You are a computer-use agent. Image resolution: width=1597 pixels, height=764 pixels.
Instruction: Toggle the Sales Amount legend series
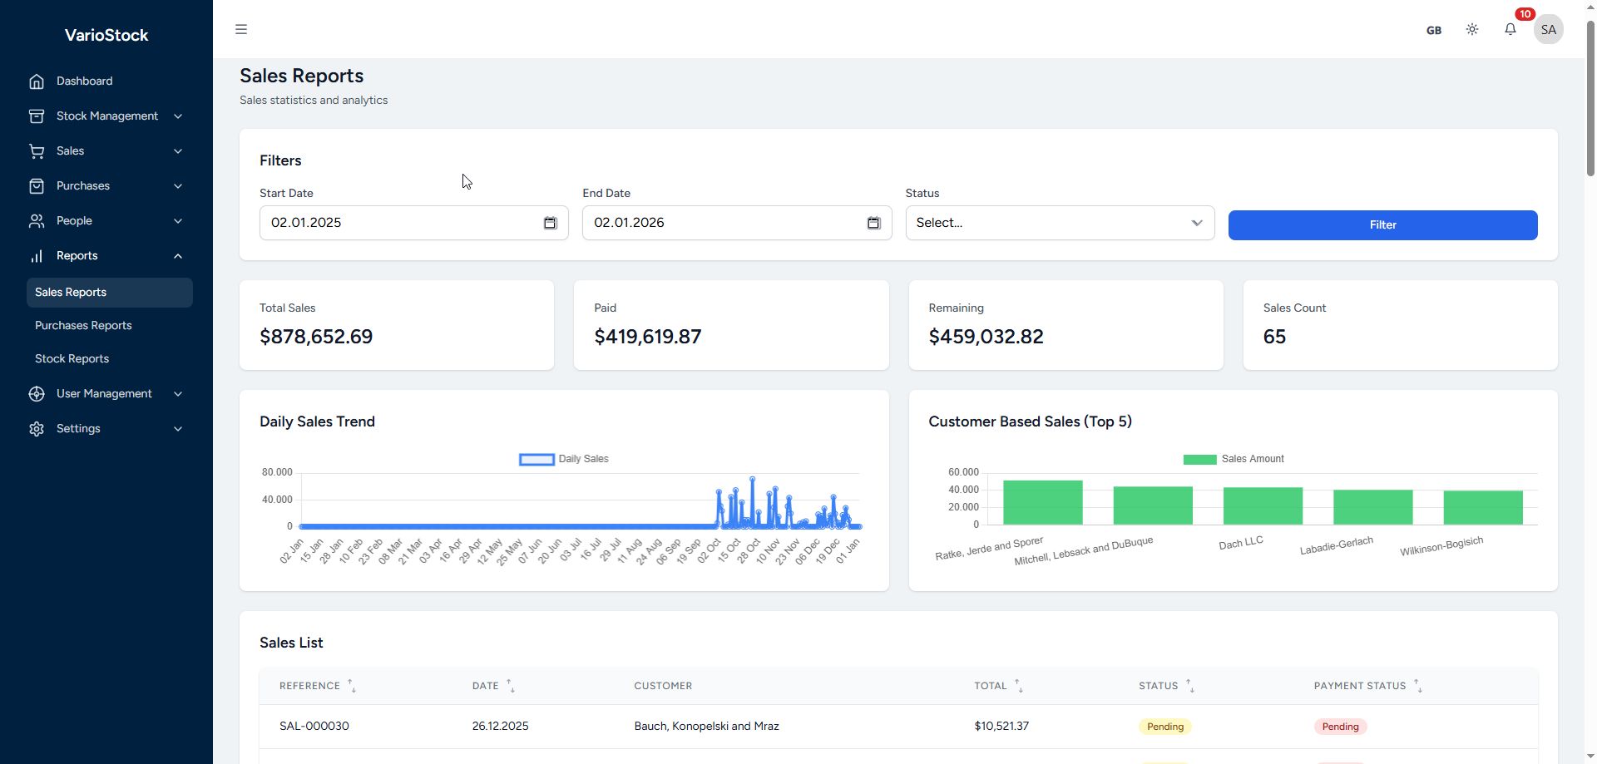tap(1234, 459)
